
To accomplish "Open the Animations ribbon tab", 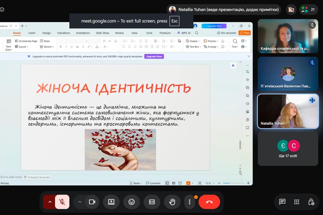I will pyautogui.click(x=83, y=33).
